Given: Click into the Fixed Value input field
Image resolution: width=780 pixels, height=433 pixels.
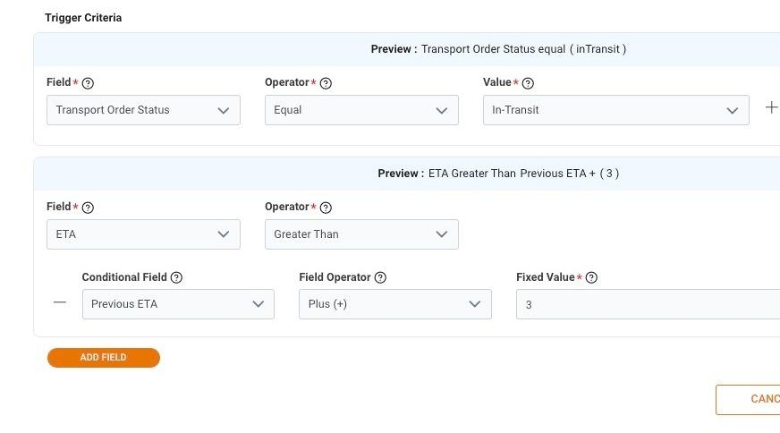Looking at the screenshot, I should [x=646, y=304].
